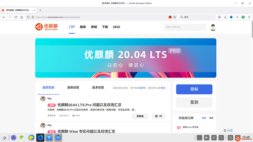
Task: Click the red flag icon in address bar
Action: 170,17
